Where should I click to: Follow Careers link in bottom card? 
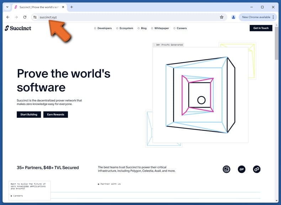(x=17, y=196)
